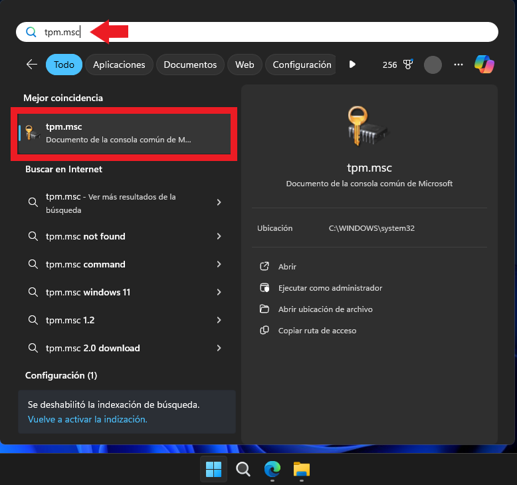Click the 'Mejor coincidencia' heading
The image size is (517, 485).
pos(63,98)
